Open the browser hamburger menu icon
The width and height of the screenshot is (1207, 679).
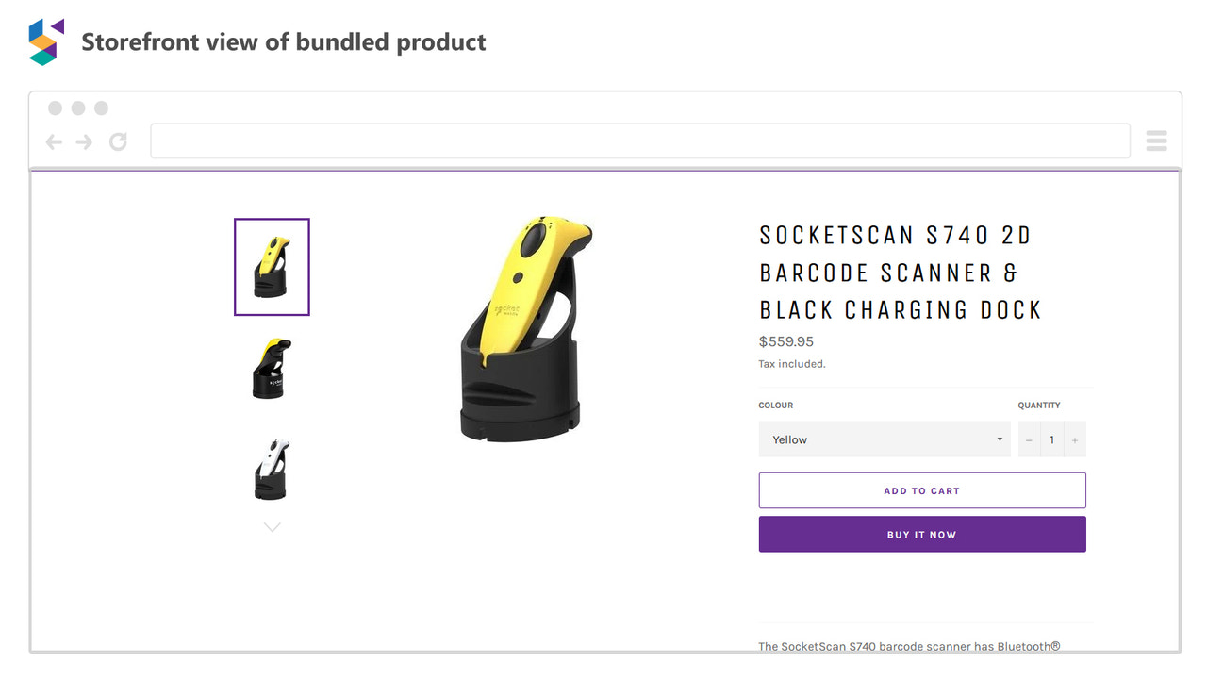pos(1156,141)
